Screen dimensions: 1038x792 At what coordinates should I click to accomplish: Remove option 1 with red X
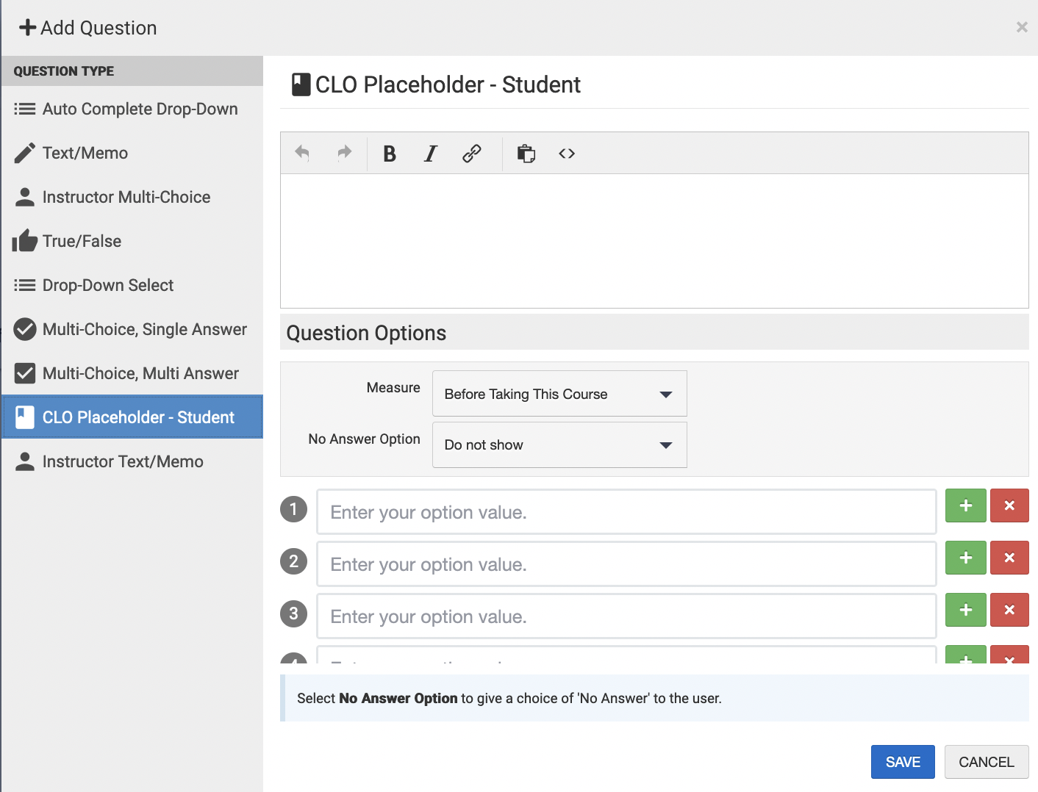(1009, 505)
